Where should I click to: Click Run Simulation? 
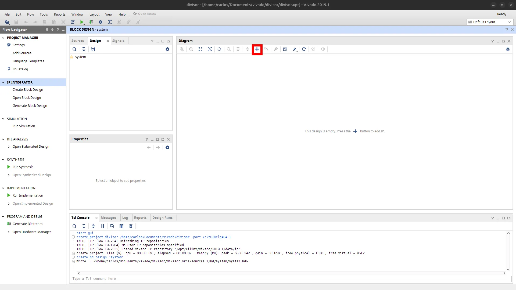(24, 126)
